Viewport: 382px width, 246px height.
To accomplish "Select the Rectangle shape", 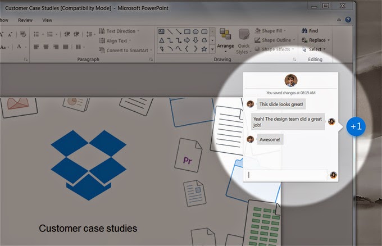I will (x=187, y=31).
